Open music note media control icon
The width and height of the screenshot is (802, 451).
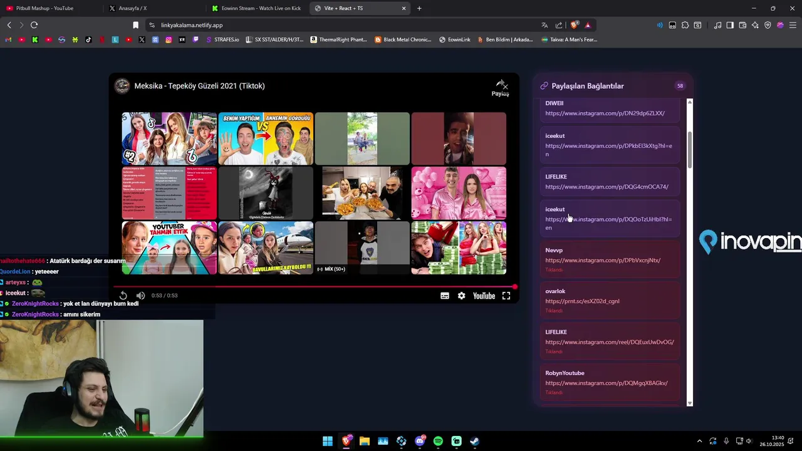point(717,25)
